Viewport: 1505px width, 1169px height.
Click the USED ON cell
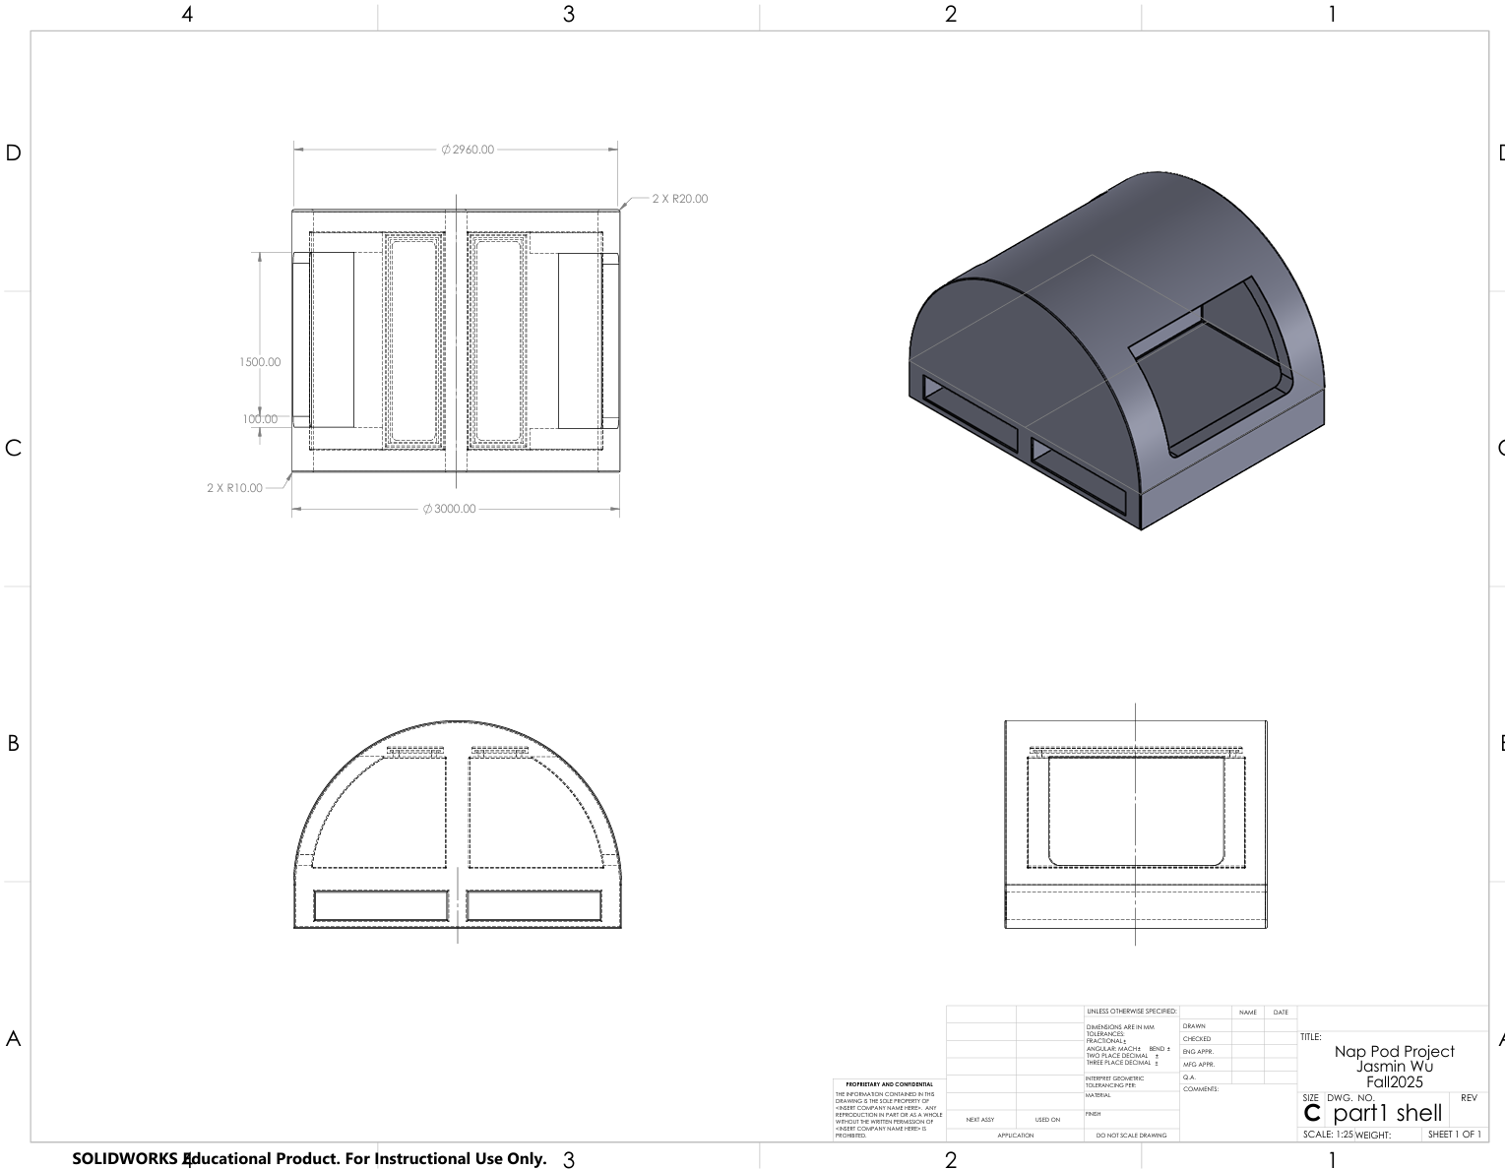point(1047,1120)
